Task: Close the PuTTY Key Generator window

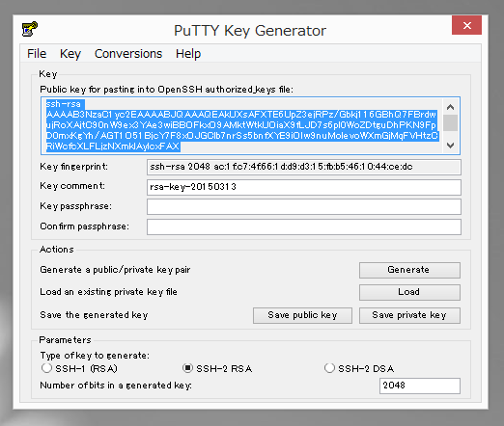Action: (466, 25)
